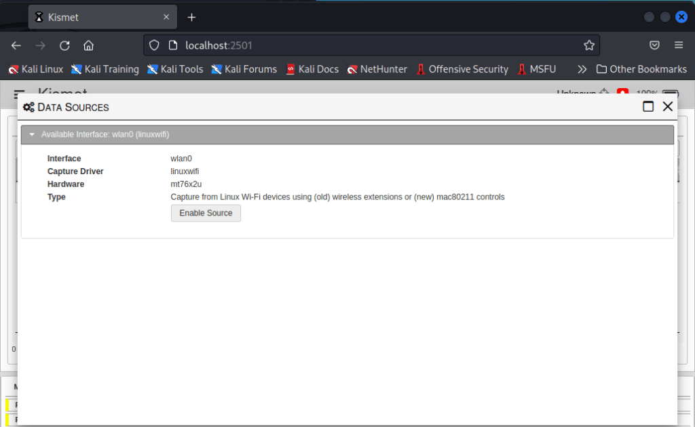695x427 pixels.
Task: Click the shield tracking protection icon
Action: (x=154, y=45)
